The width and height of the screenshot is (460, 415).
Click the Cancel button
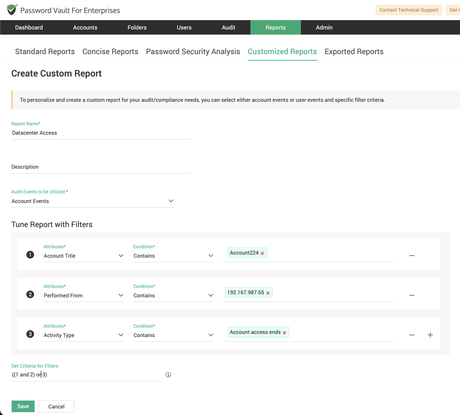pyautogui.click(x=56, y=406)
